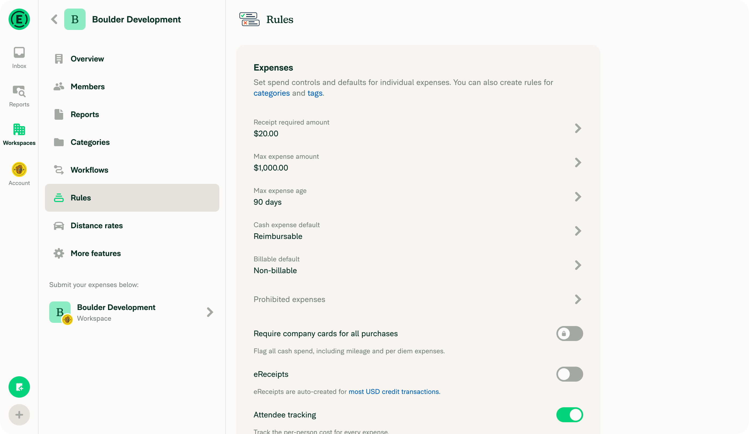
Task: Open Prohibited expenses via its chevron
Action: 578,300
